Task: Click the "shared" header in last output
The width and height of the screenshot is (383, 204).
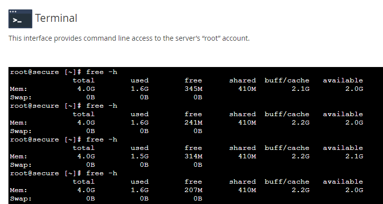Action: click(242, 182)
